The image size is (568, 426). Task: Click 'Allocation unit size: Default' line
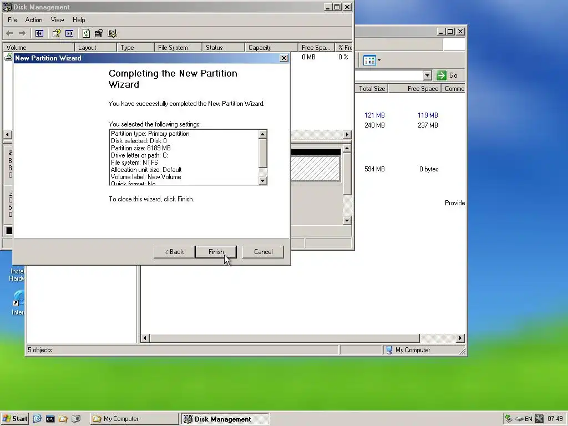(146, 170)
